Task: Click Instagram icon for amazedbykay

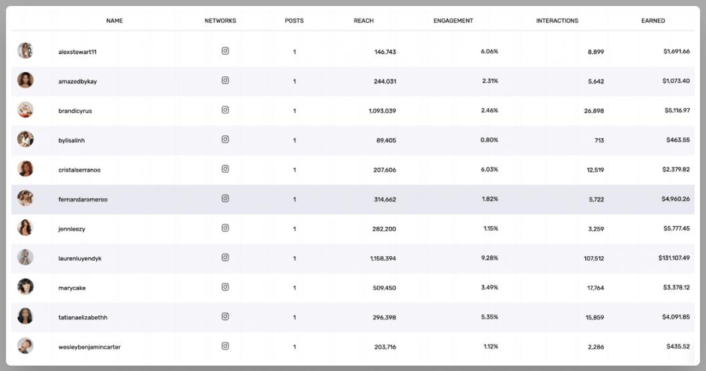Action: click(225, 80)
